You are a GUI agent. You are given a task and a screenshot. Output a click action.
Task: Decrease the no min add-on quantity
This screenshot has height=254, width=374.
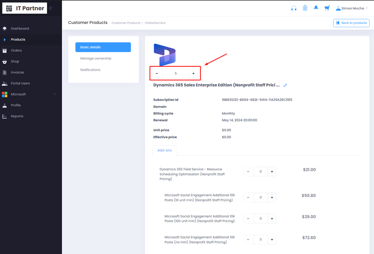coord(248,239)
